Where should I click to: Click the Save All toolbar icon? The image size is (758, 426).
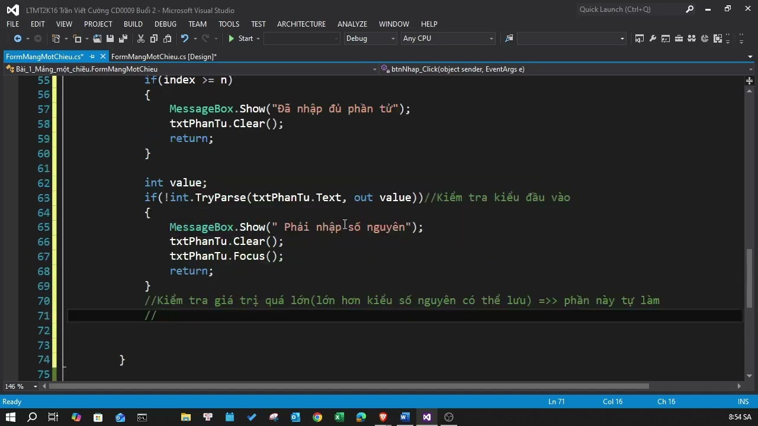[x=123, y=38]
